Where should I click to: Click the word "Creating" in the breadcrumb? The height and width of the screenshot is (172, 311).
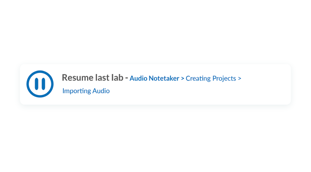tap(198, 78)
